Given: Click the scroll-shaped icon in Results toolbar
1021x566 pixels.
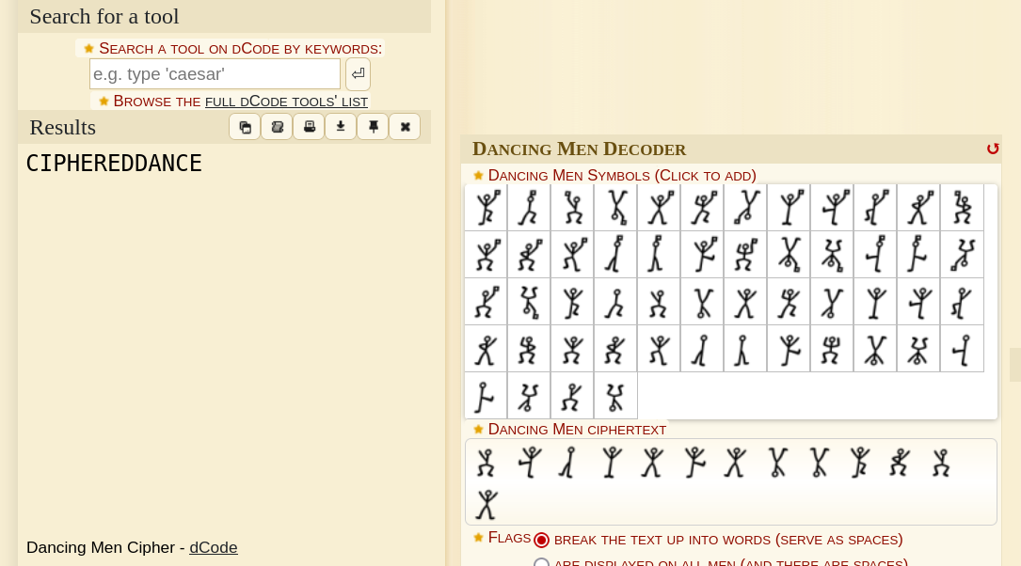Looking at the screenshot, I should (277, 127).
